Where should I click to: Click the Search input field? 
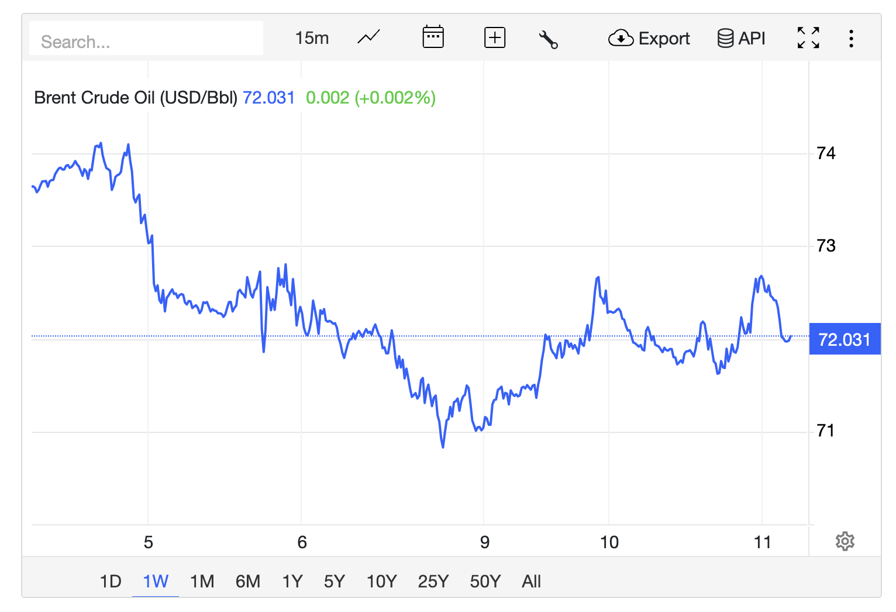[x=146, y=39]
